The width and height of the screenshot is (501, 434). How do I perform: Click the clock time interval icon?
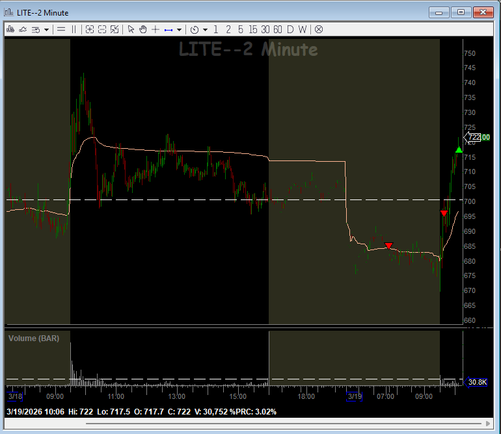click(195, 30)
